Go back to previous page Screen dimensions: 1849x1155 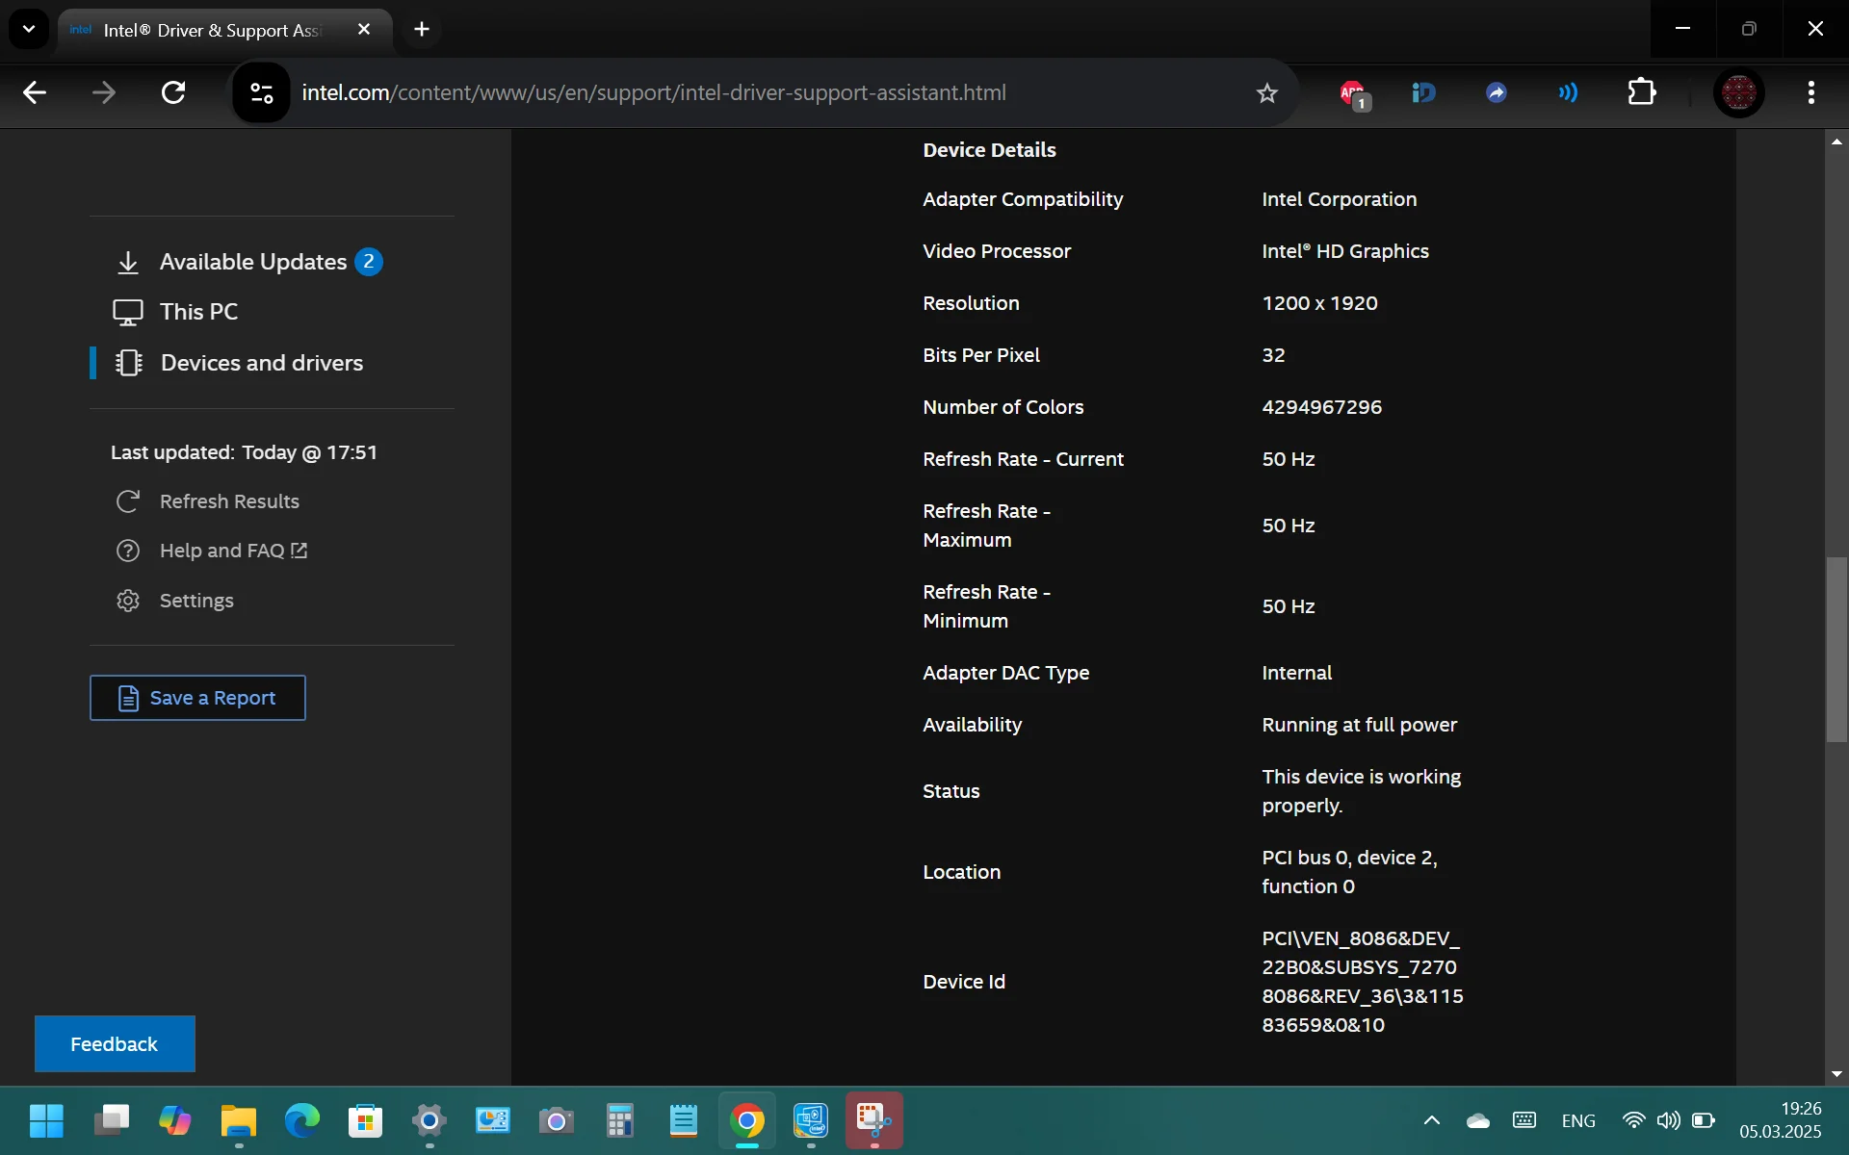pos(35,93)
